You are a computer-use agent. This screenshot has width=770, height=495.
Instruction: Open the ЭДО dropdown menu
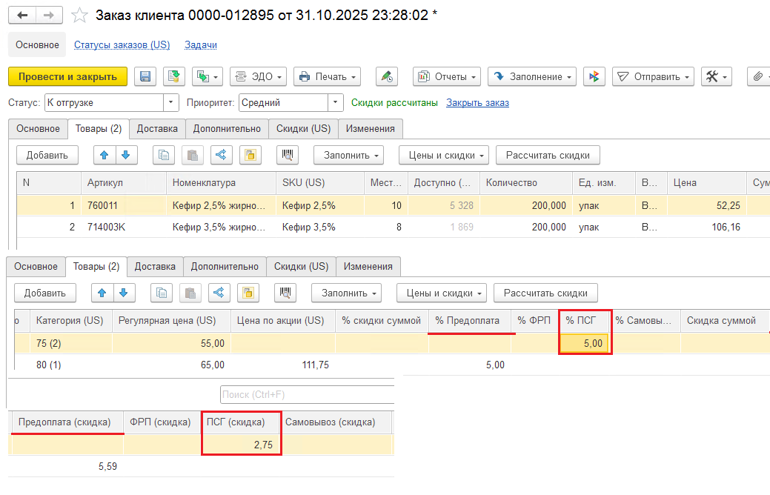(x=259, y=76)
